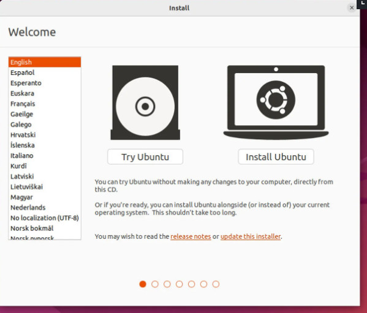Image resolution: width=367 pixels, height=313 pixels.
Task: Select English in the language list
Action: point(45,62)
